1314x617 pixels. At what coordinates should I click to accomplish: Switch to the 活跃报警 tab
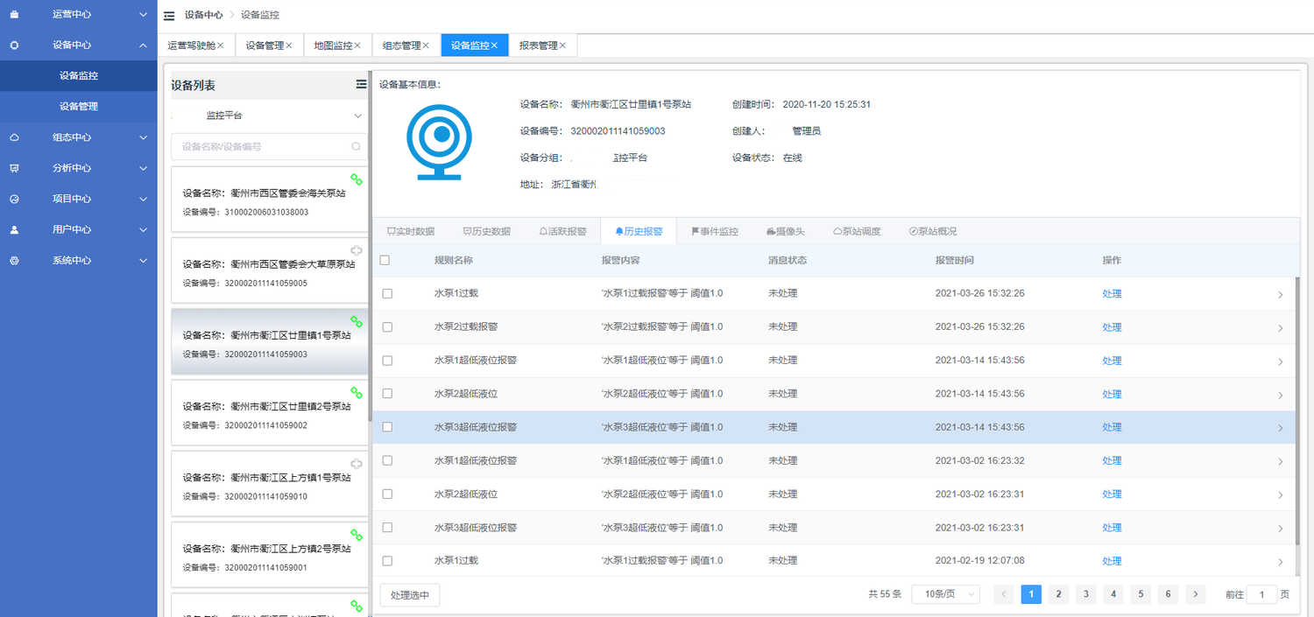click(562, 232)
